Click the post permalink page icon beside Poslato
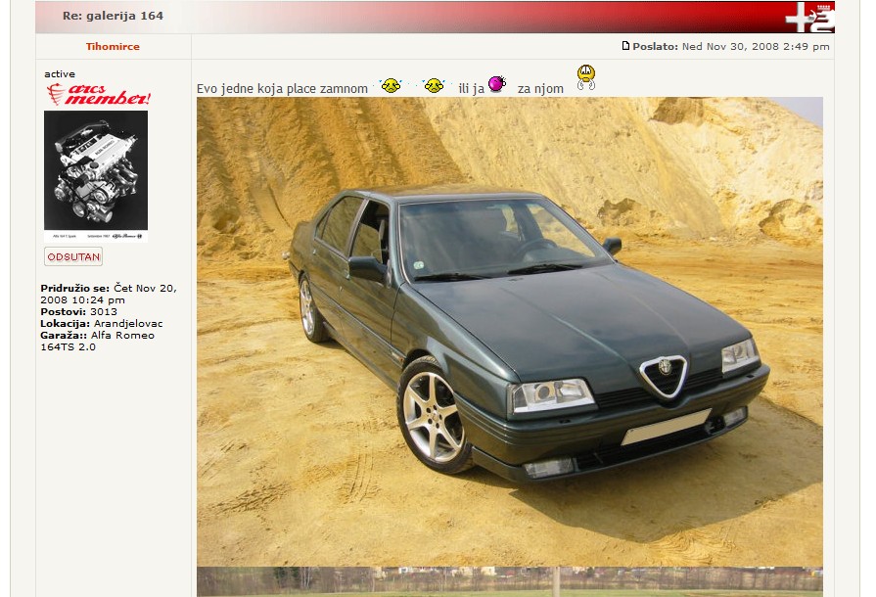876x597 pixels. tap(626, 46)
